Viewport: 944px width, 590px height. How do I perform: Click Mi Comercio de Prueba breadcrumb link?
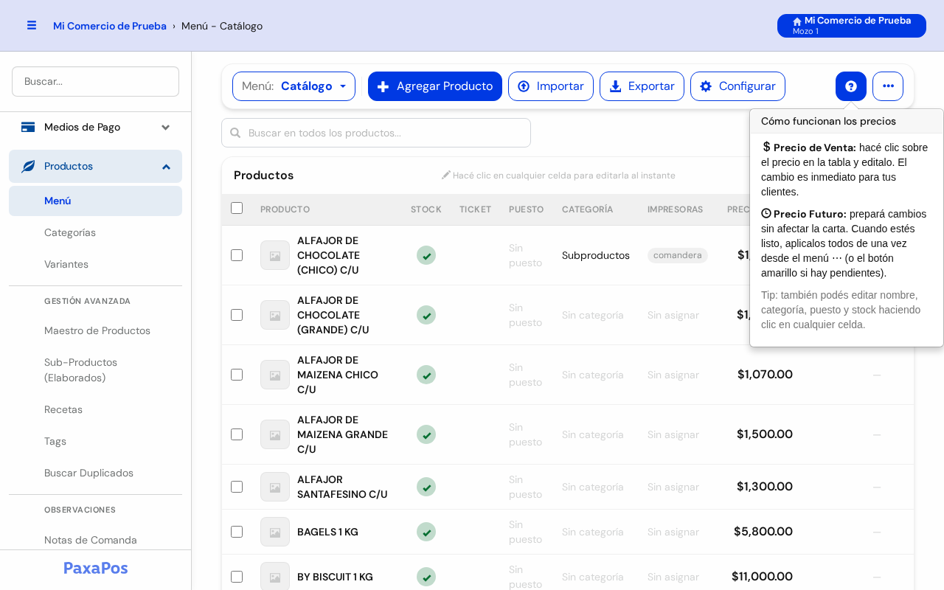110,26
